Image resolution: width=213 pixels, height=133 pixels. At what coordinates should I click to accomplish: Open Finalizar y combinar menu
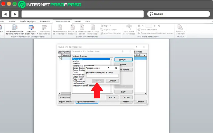pos(180,30)
